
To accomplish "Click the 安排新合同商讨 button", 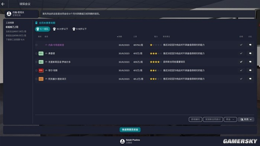I will (213, 119).
